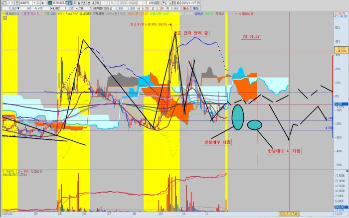This screenshot has width=349, height=218.
Task: Click the Para SAR 강세패턴 legend label
Action: click(x=77, y=13)
